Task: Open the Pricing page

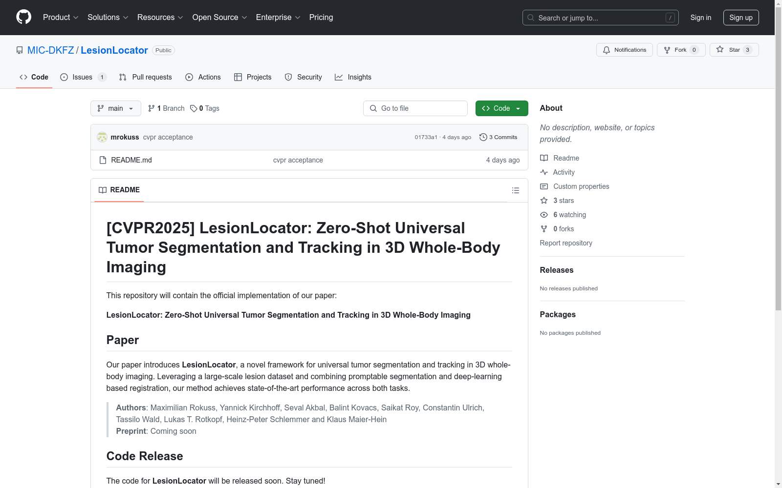Action: pos(321,17)
